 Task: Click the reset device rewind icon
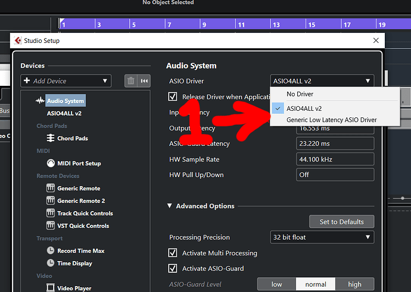click(x=144, y=80)
